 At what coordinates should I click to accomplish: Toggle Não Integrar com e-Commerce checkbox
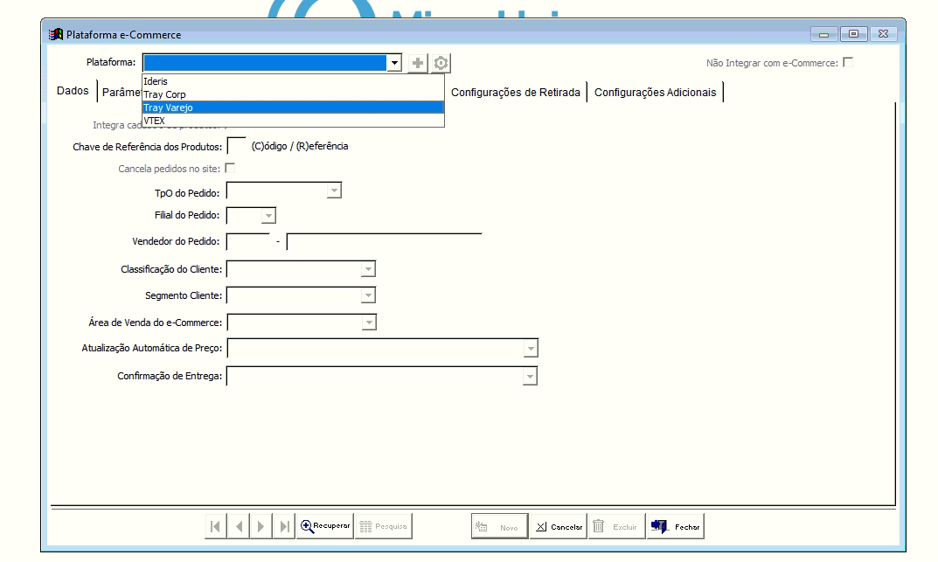point(847,62)
